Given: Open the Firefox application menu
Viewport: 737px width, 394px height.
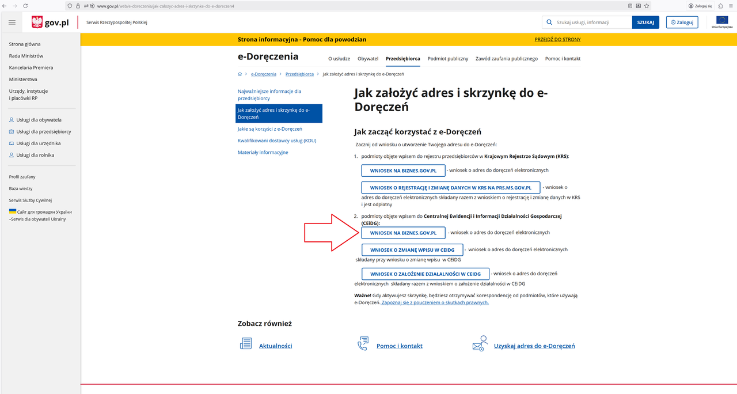Looking at the screenshot, I should tap(730, 6).
